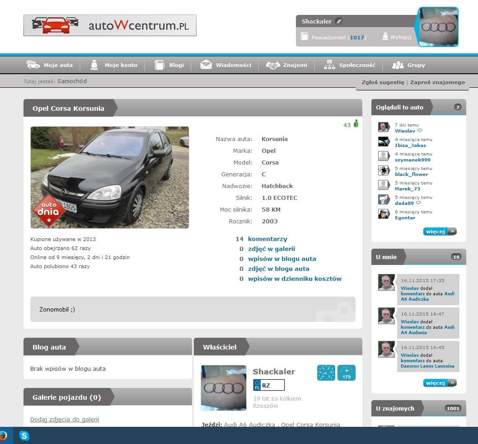Image resolution: width=478 pixels, height=444 pixels.
Task: Open black_flower profile link
Action: pos(411,174)
